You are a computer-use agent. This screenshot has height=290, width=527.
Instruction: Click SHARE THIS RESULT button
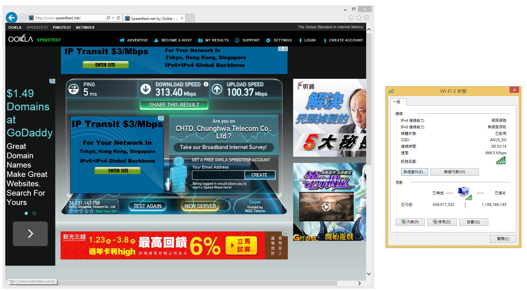click(x=174, y=105)
